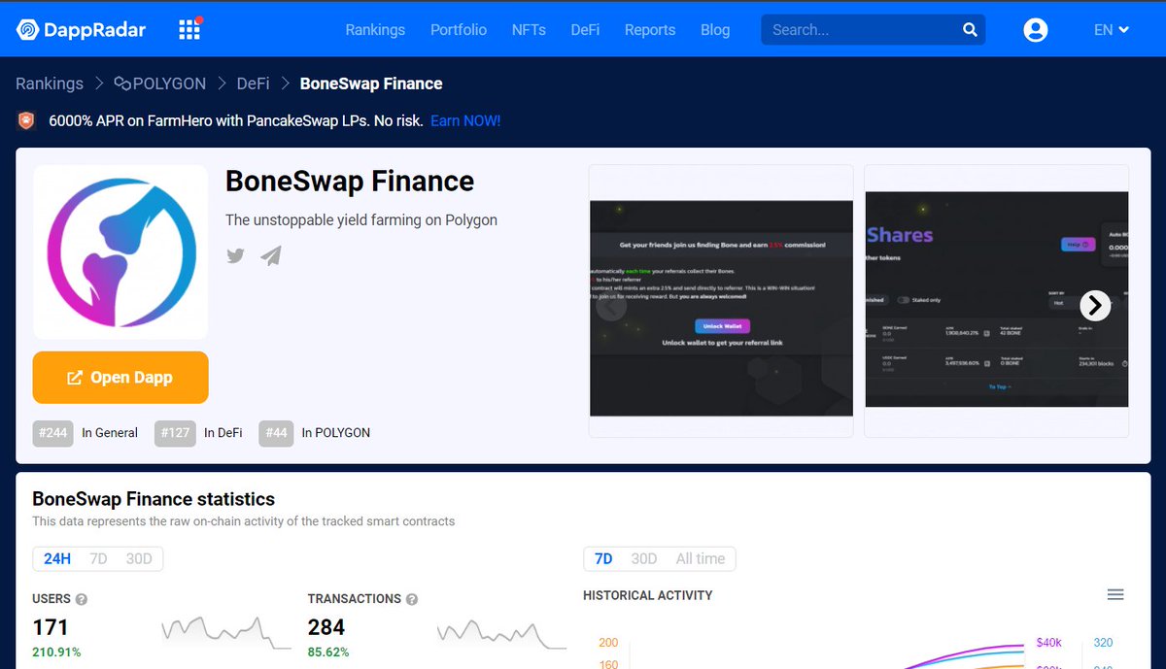Click the 85.62% transactions change
Screen dimensions: 1166x669
pos(328,652)
